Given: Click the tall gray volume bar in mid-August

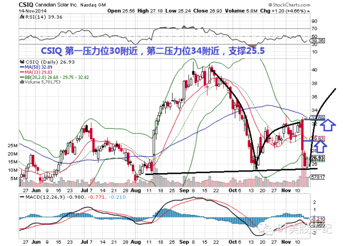Looking at the screenshot, I should point(154,170).
